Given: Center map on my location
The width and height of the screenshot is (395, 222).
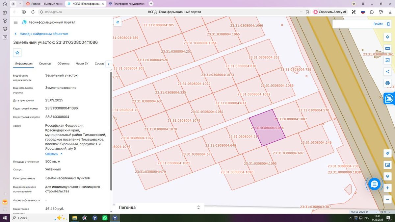Looking at the screenshot, I should 387,154.
